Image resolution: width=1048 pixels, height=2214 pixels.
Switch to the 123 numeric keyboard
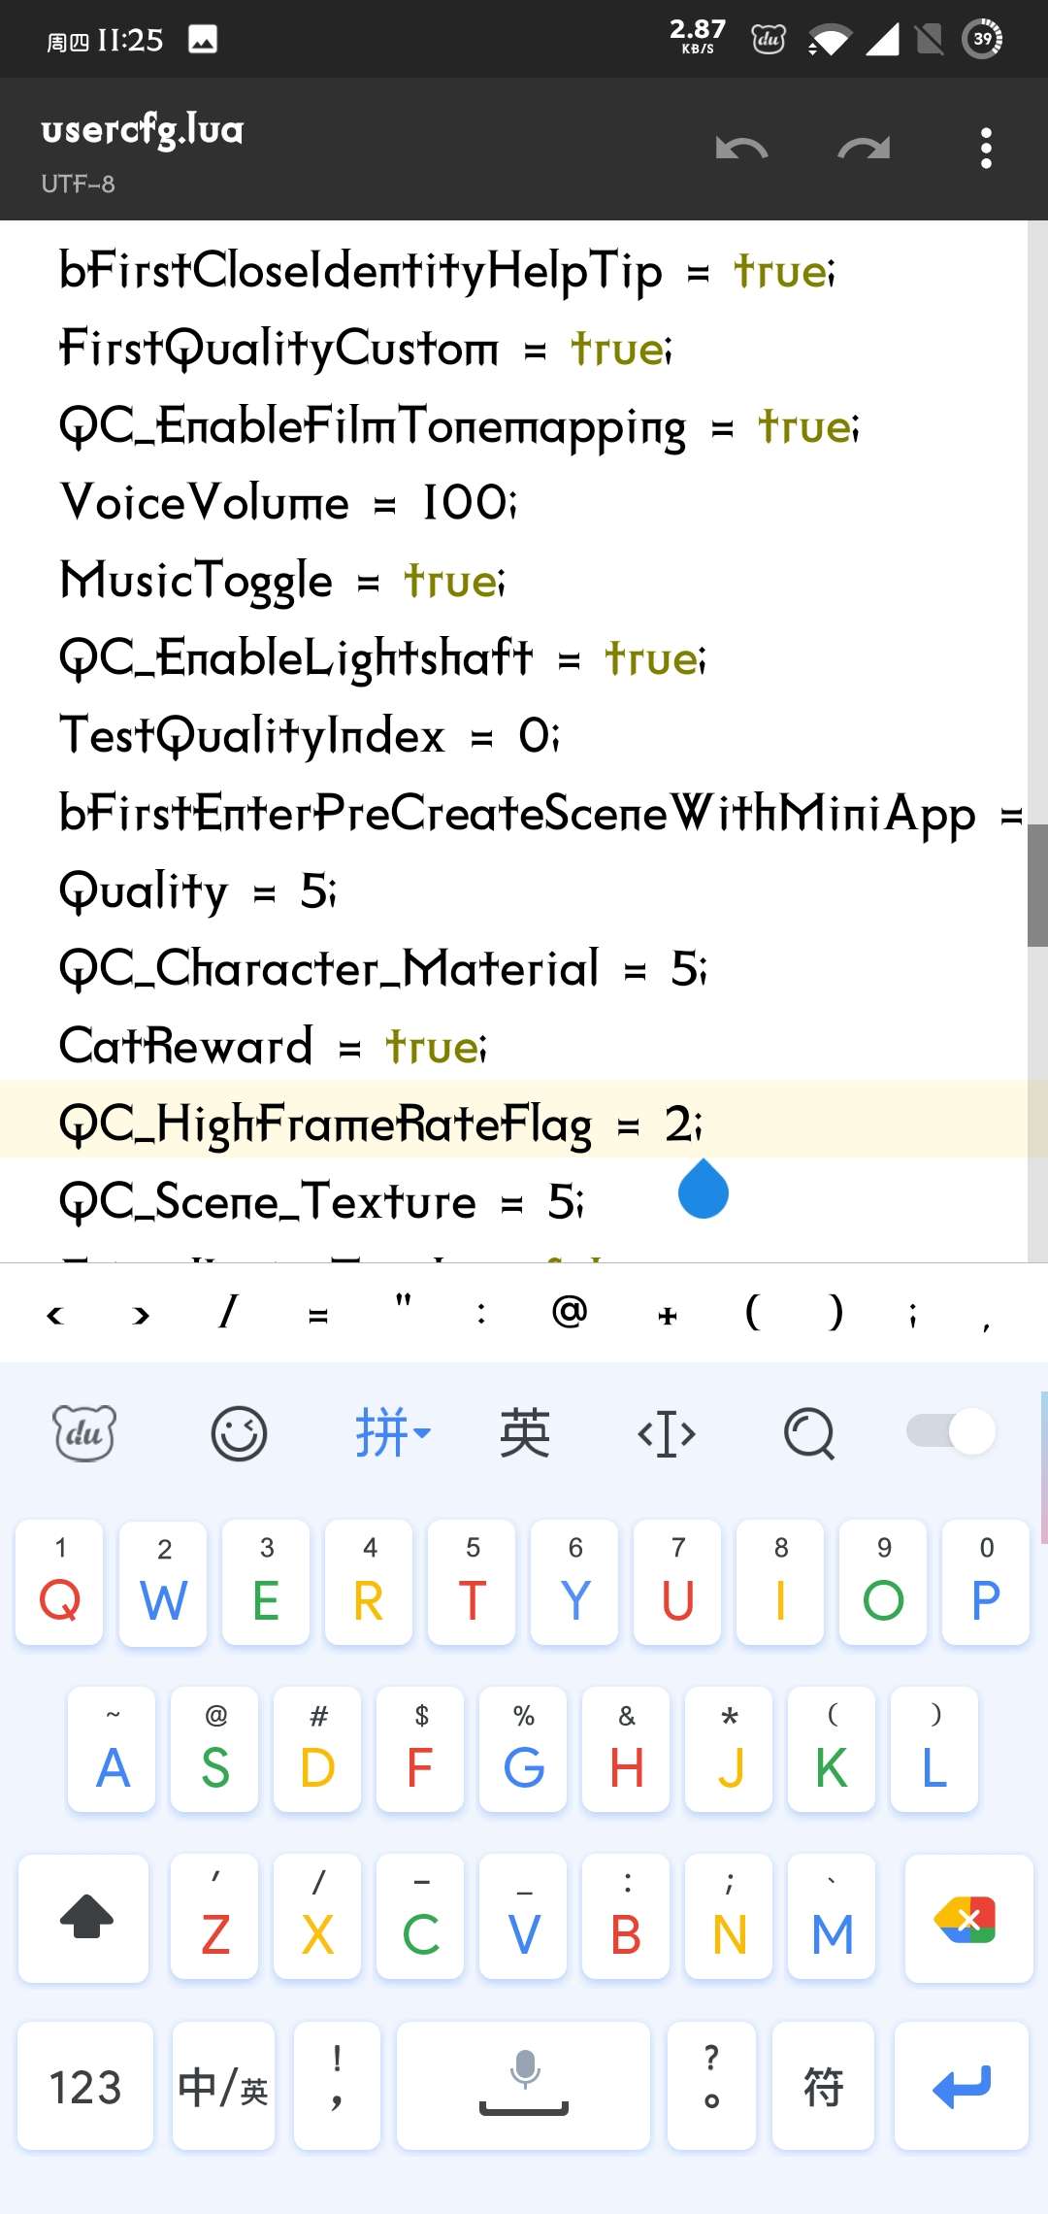(85, 2085)
